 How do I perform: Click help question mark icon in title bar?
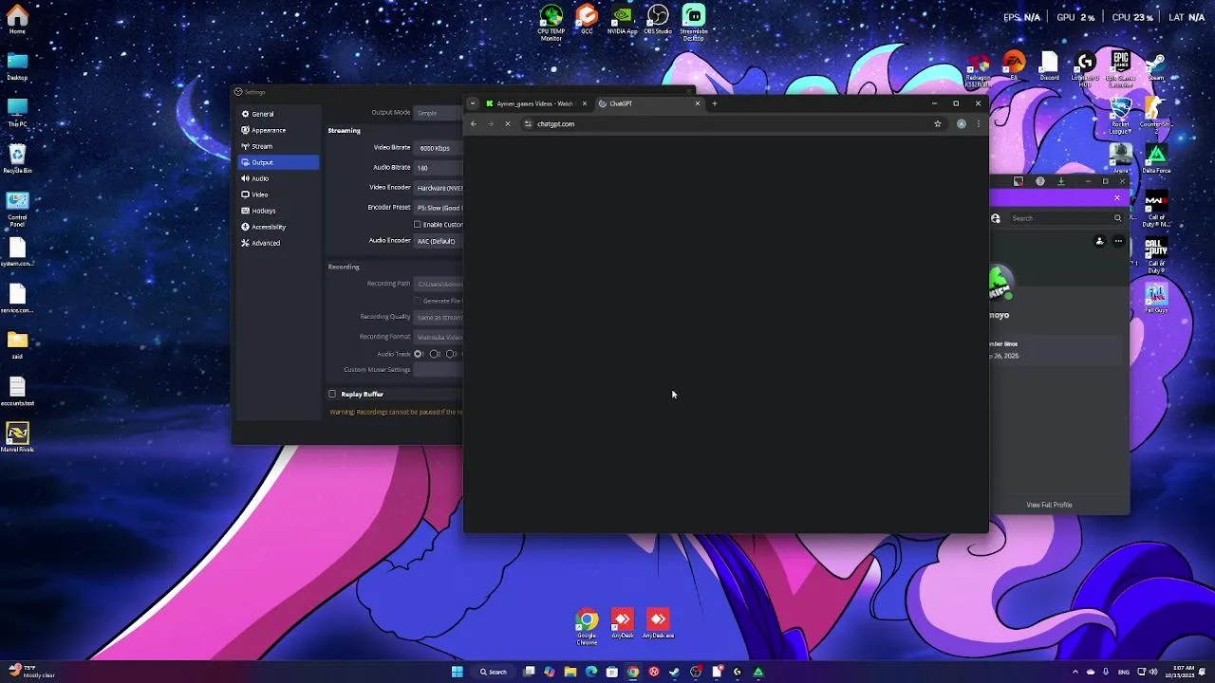tap(1040, 181)
